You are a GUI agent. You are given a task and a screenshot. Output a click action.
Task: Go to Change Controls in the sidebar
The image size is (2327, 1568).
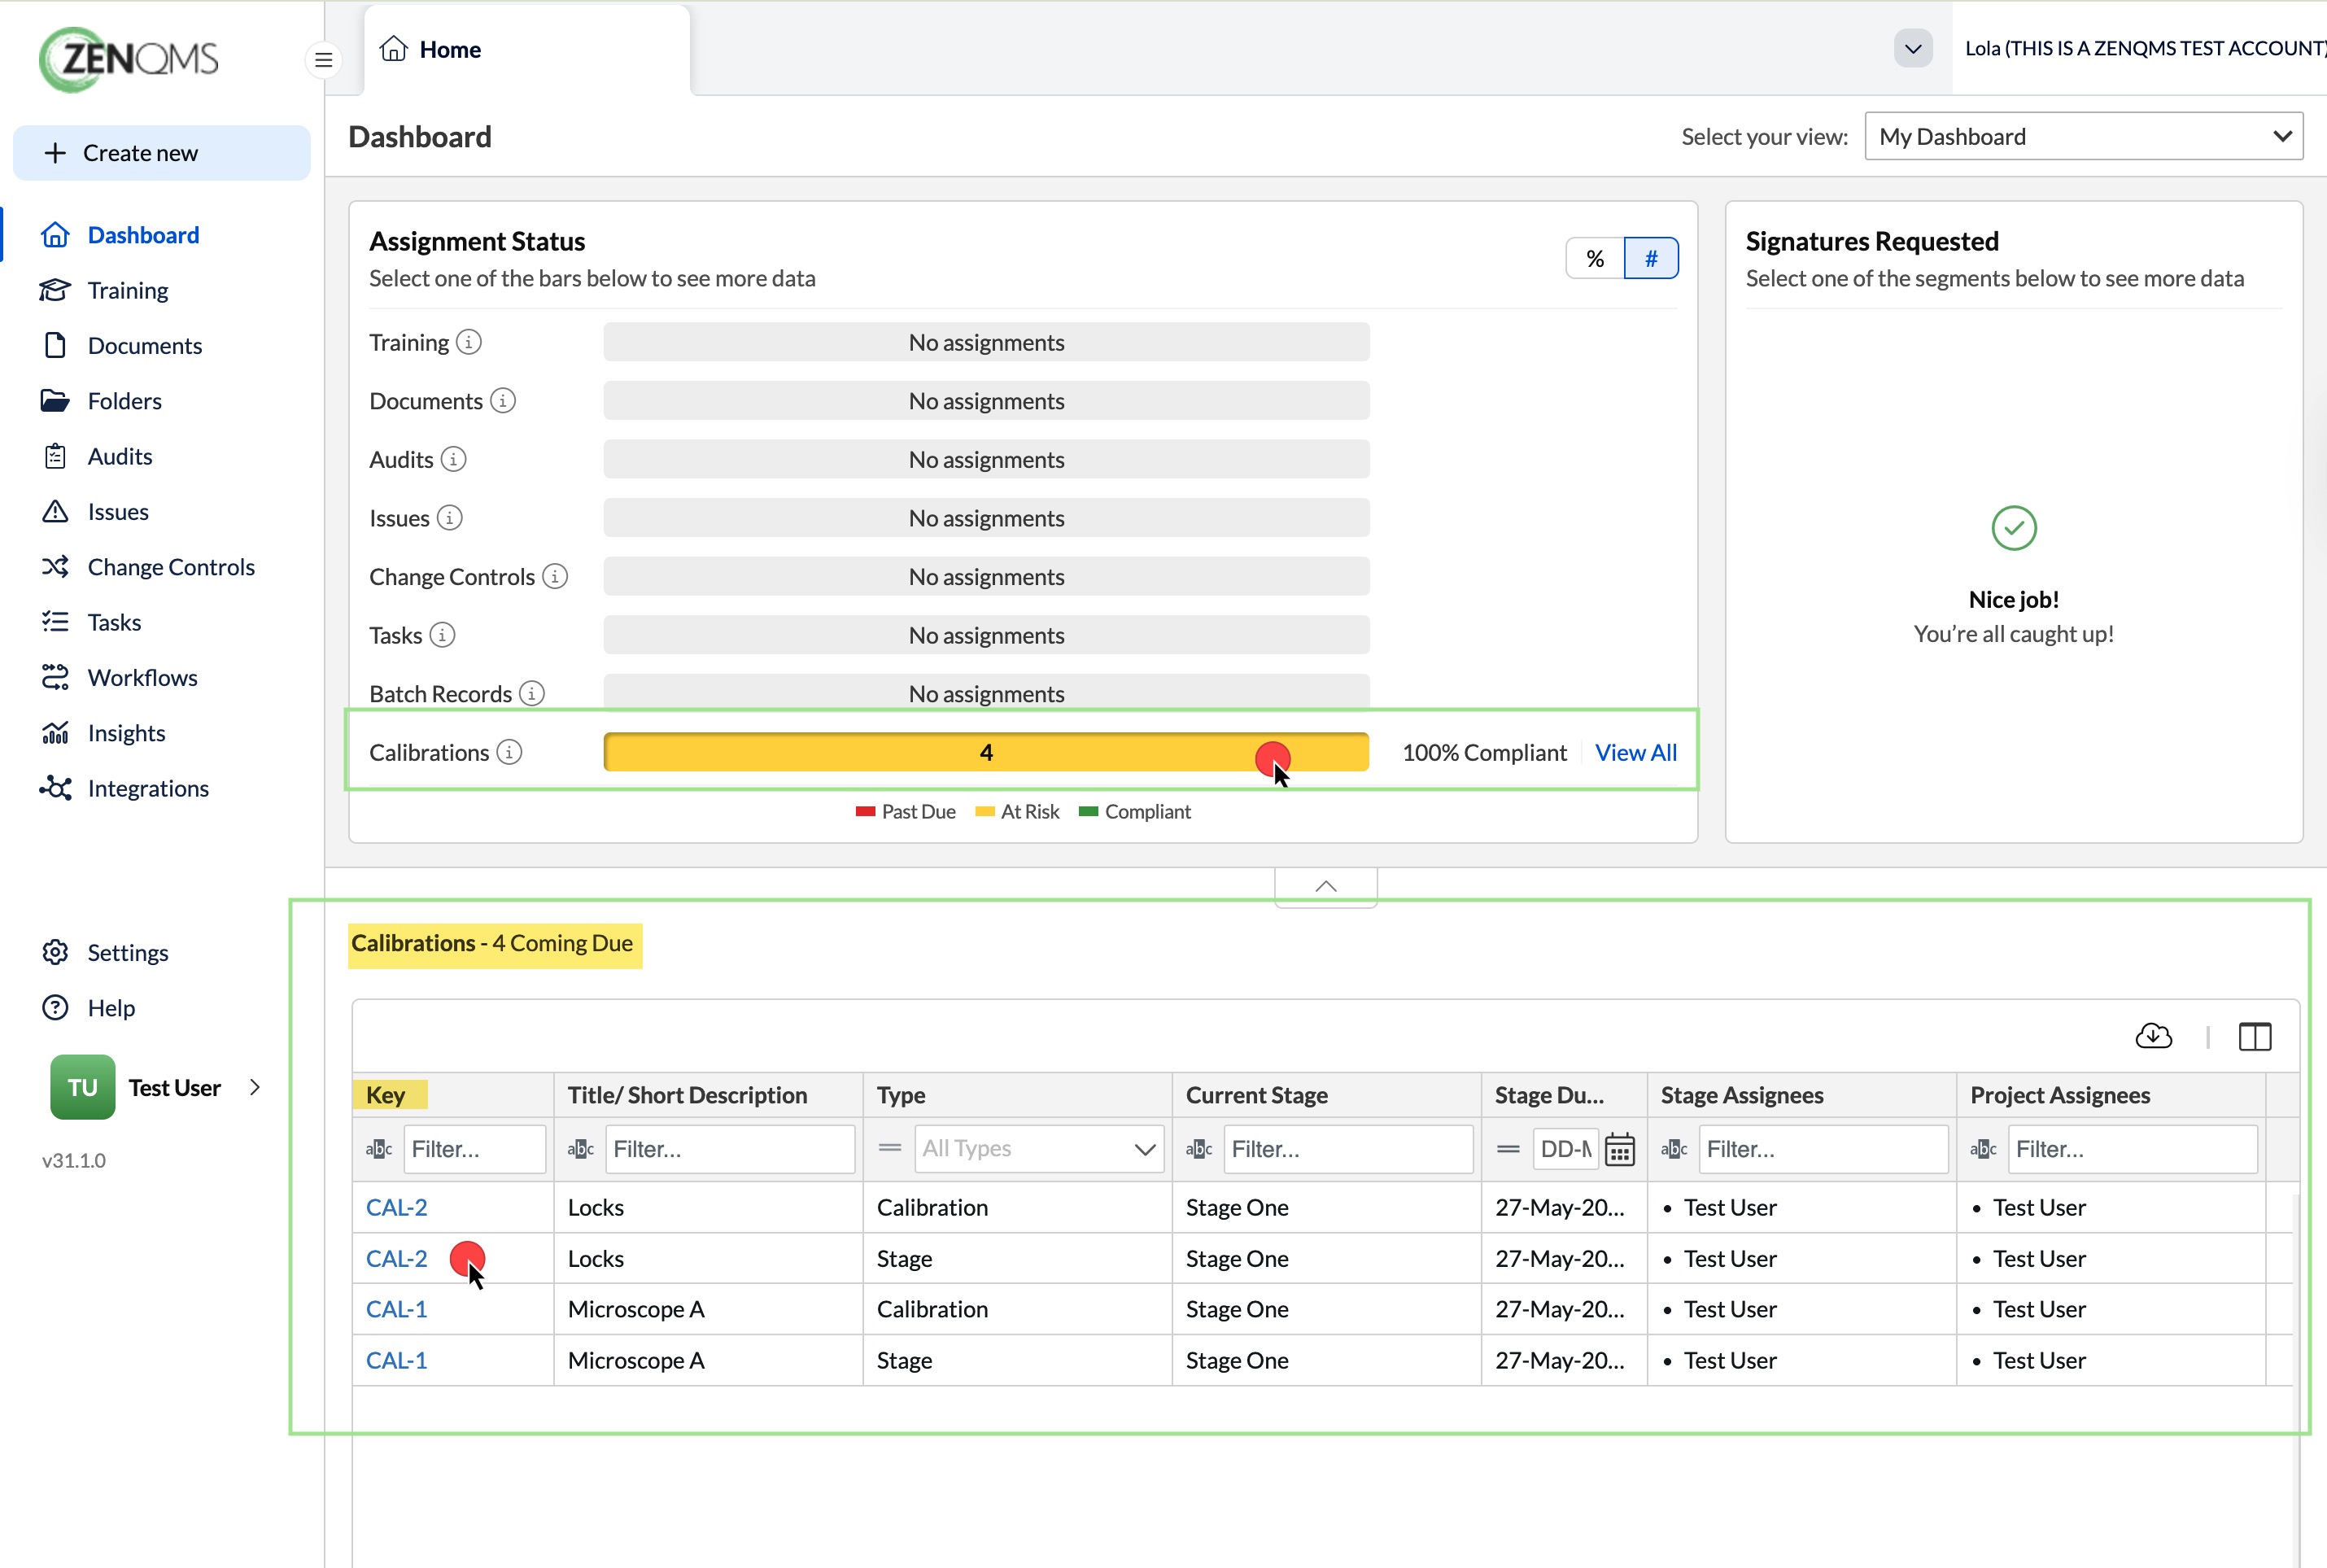point(171,567)
